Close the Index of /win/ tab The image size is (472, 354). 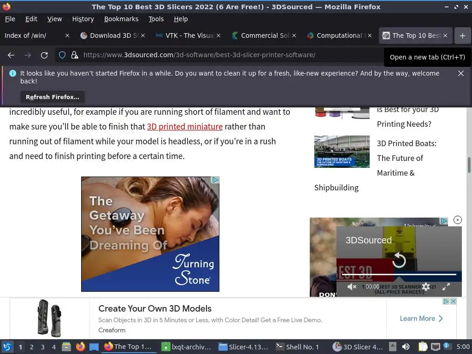(67, 35)
